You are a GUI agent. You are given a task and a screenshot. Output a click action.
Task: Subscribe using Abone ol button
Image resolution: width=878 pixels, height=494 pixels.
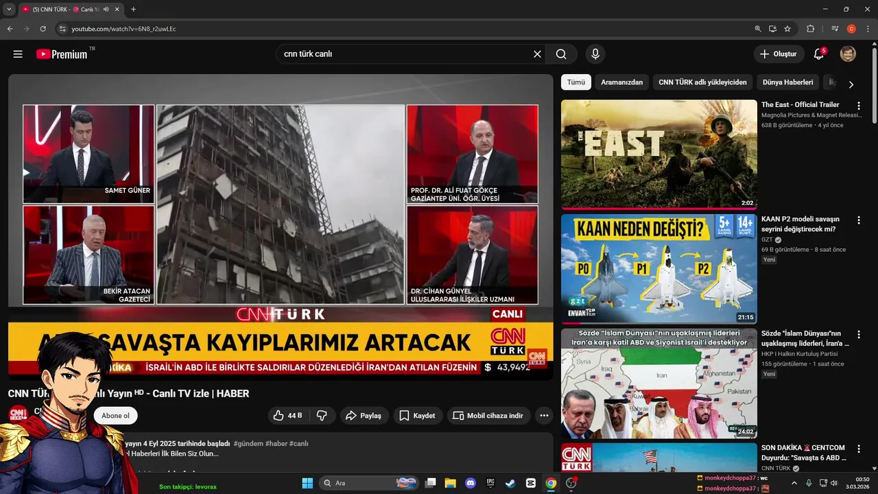pos(115,416)
